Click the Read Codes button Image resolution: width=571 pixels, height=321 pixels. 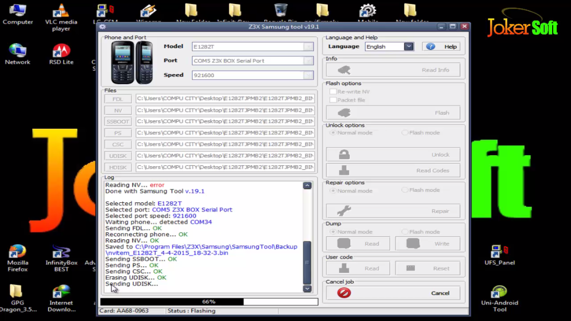[x=393, y=170]
